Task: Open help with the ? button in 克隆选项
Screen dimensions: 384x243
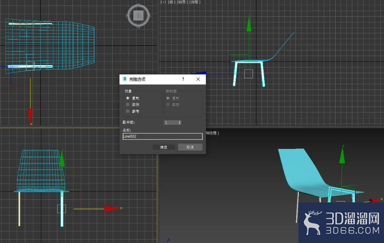Action: coord(183,79)
